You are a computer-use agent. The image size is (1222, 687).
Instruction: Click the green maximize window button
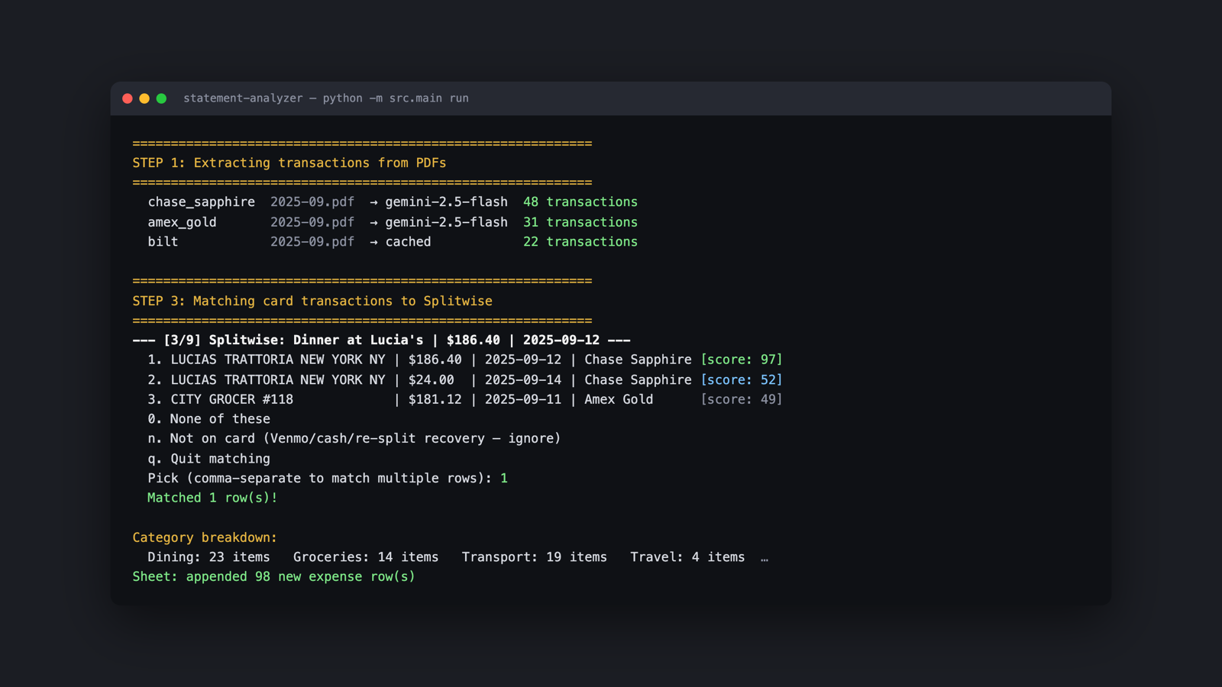161,98
